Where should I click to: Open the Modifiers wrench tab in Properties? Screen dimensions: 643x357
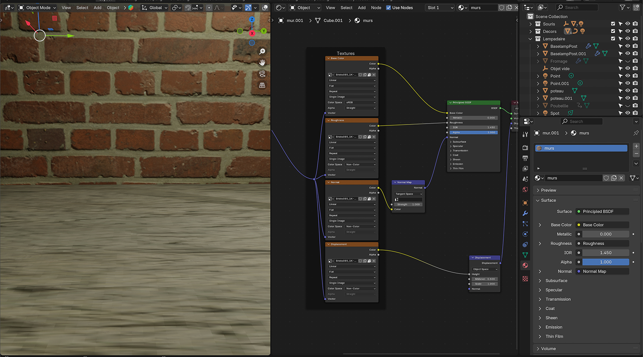[525, 213]
